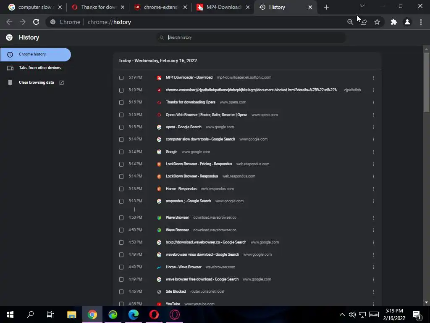Open YouTube history link

coord(173,304)
